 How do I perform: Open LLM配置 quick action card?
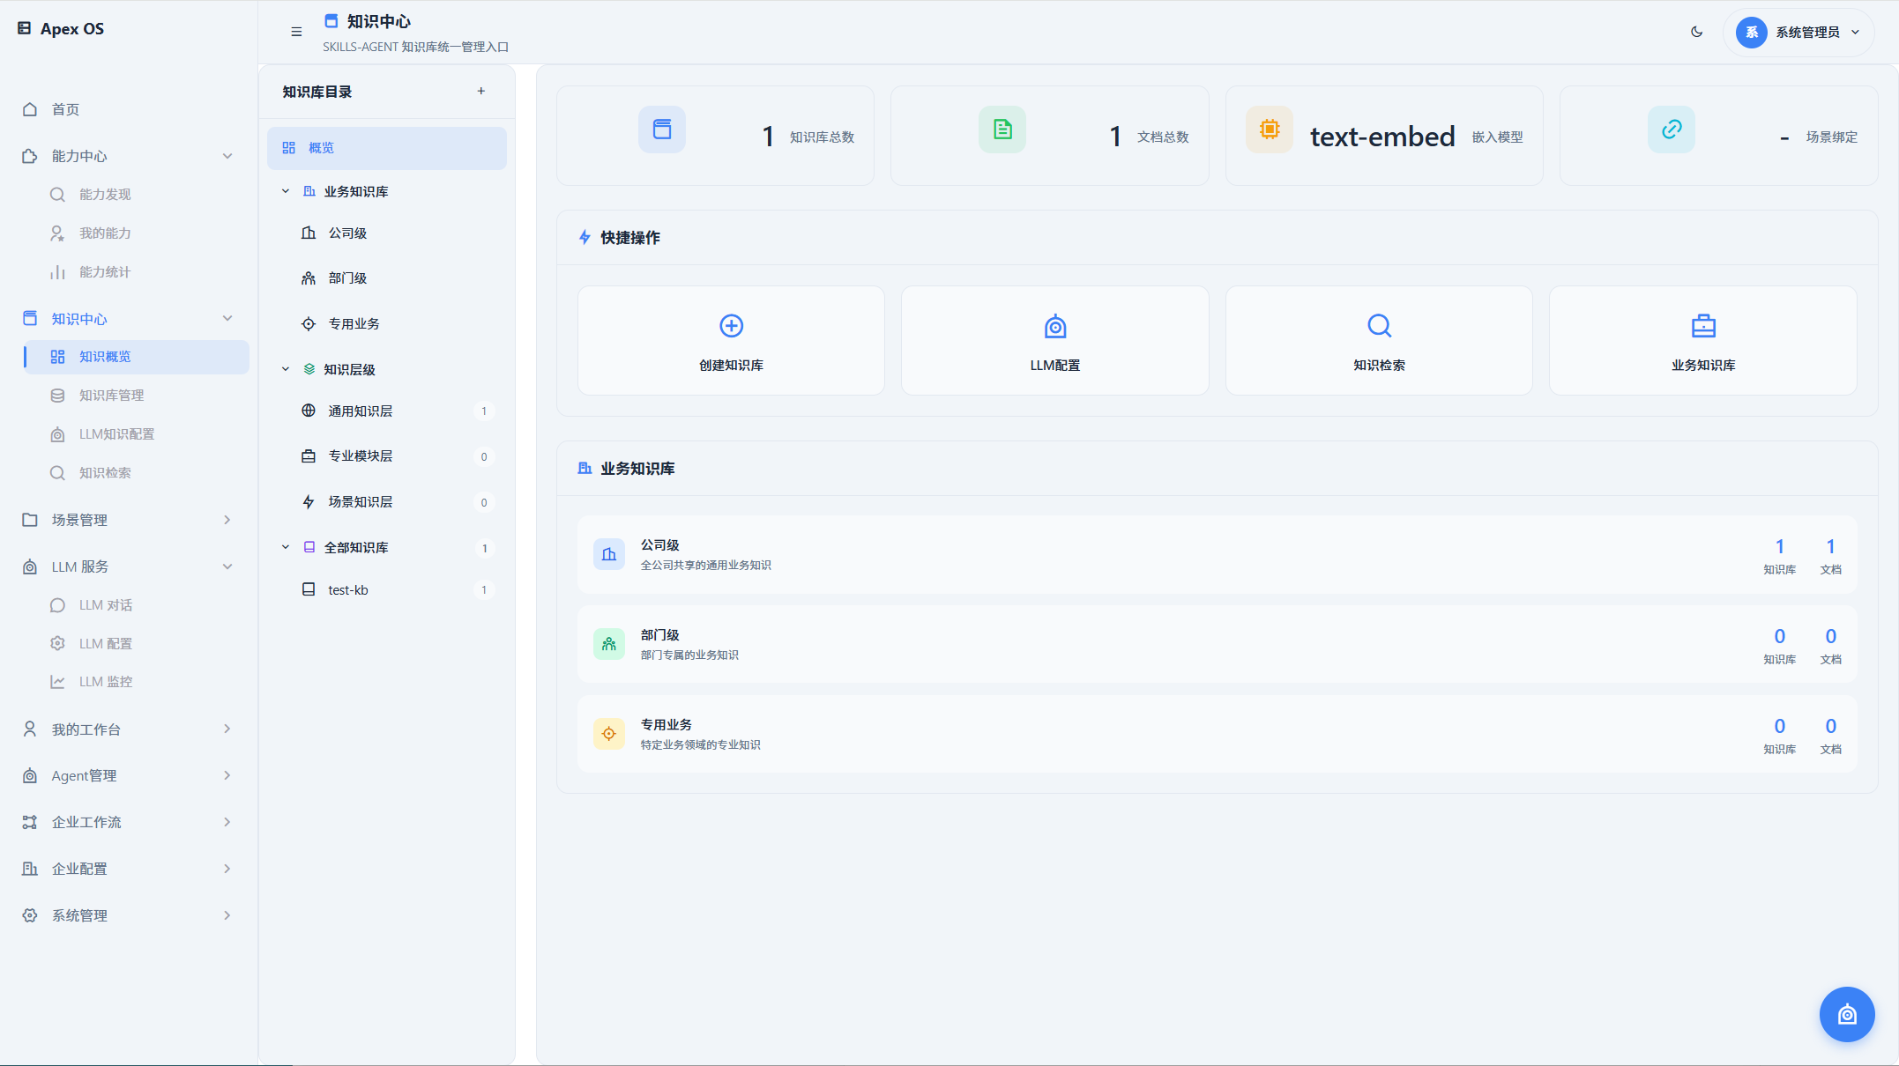[1054, 340]
